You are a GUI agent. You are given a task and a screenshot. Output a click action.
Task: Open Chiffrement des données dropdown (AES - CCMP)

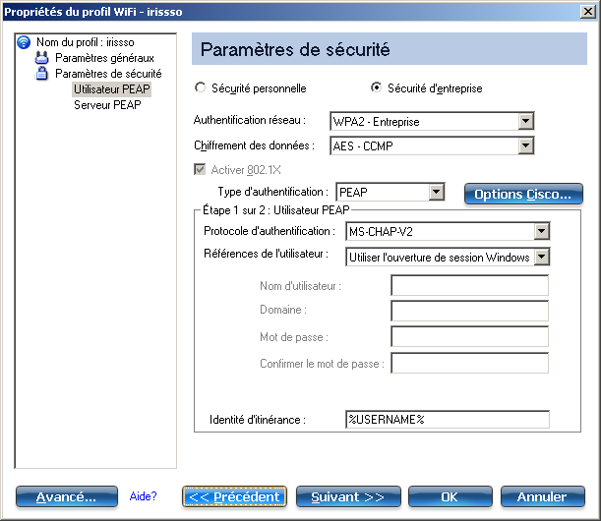pyautogui.click(x=432, y=145)
